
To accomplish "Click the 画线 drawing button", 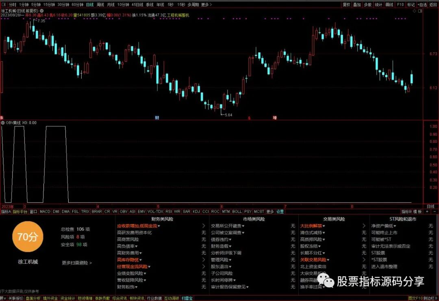I will click(389, 5).
